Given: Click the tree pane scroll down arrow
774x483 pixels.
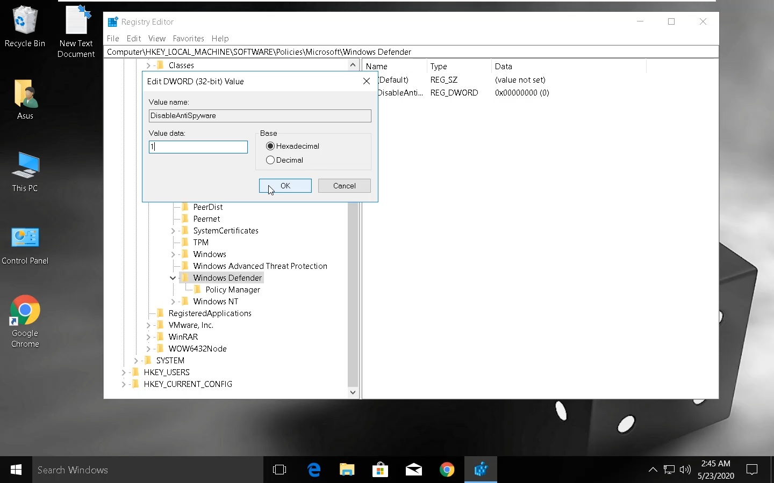Looking at the screenshot, I should click(x=353, y=392).
